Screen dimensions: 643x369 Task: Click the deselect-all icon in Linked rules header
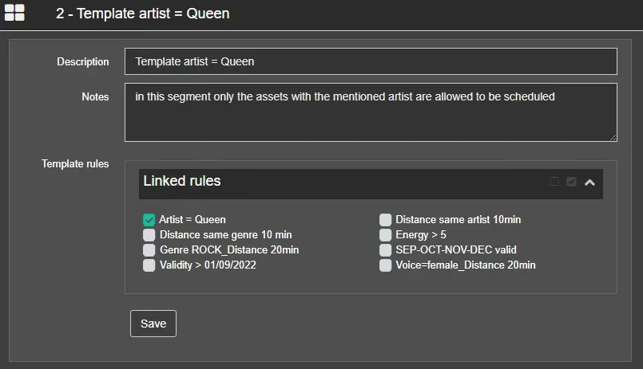[x=554, y=182]
